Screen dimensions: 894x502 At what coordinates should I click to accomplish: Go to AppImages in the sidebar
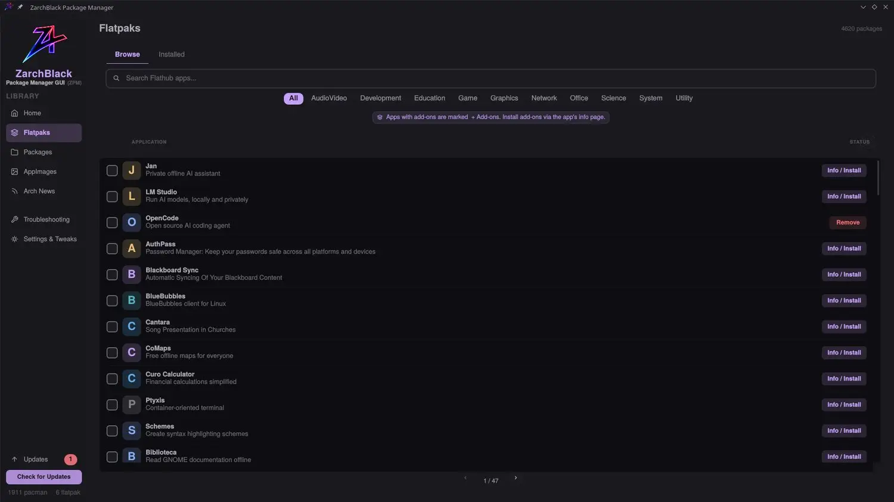coord(44,172)
